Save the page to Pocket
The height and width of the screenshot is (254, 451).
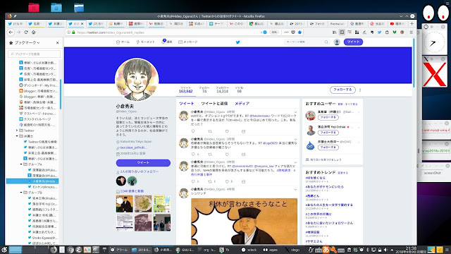point(293,32)
